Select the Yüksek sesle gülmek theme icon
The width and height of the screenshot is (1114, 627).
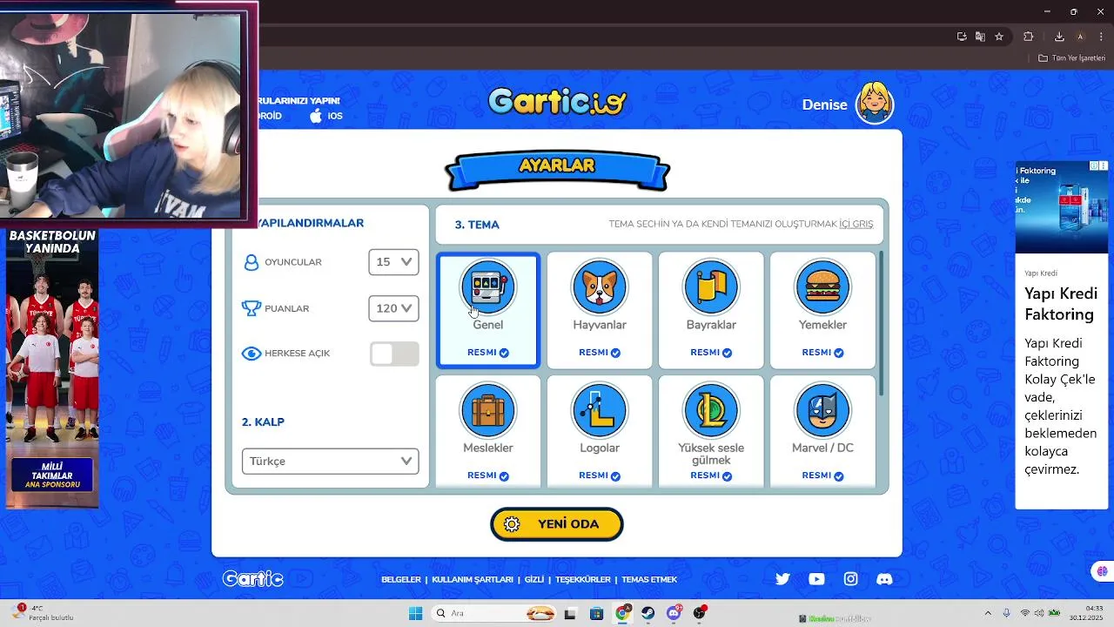click(x=711, y=410)
